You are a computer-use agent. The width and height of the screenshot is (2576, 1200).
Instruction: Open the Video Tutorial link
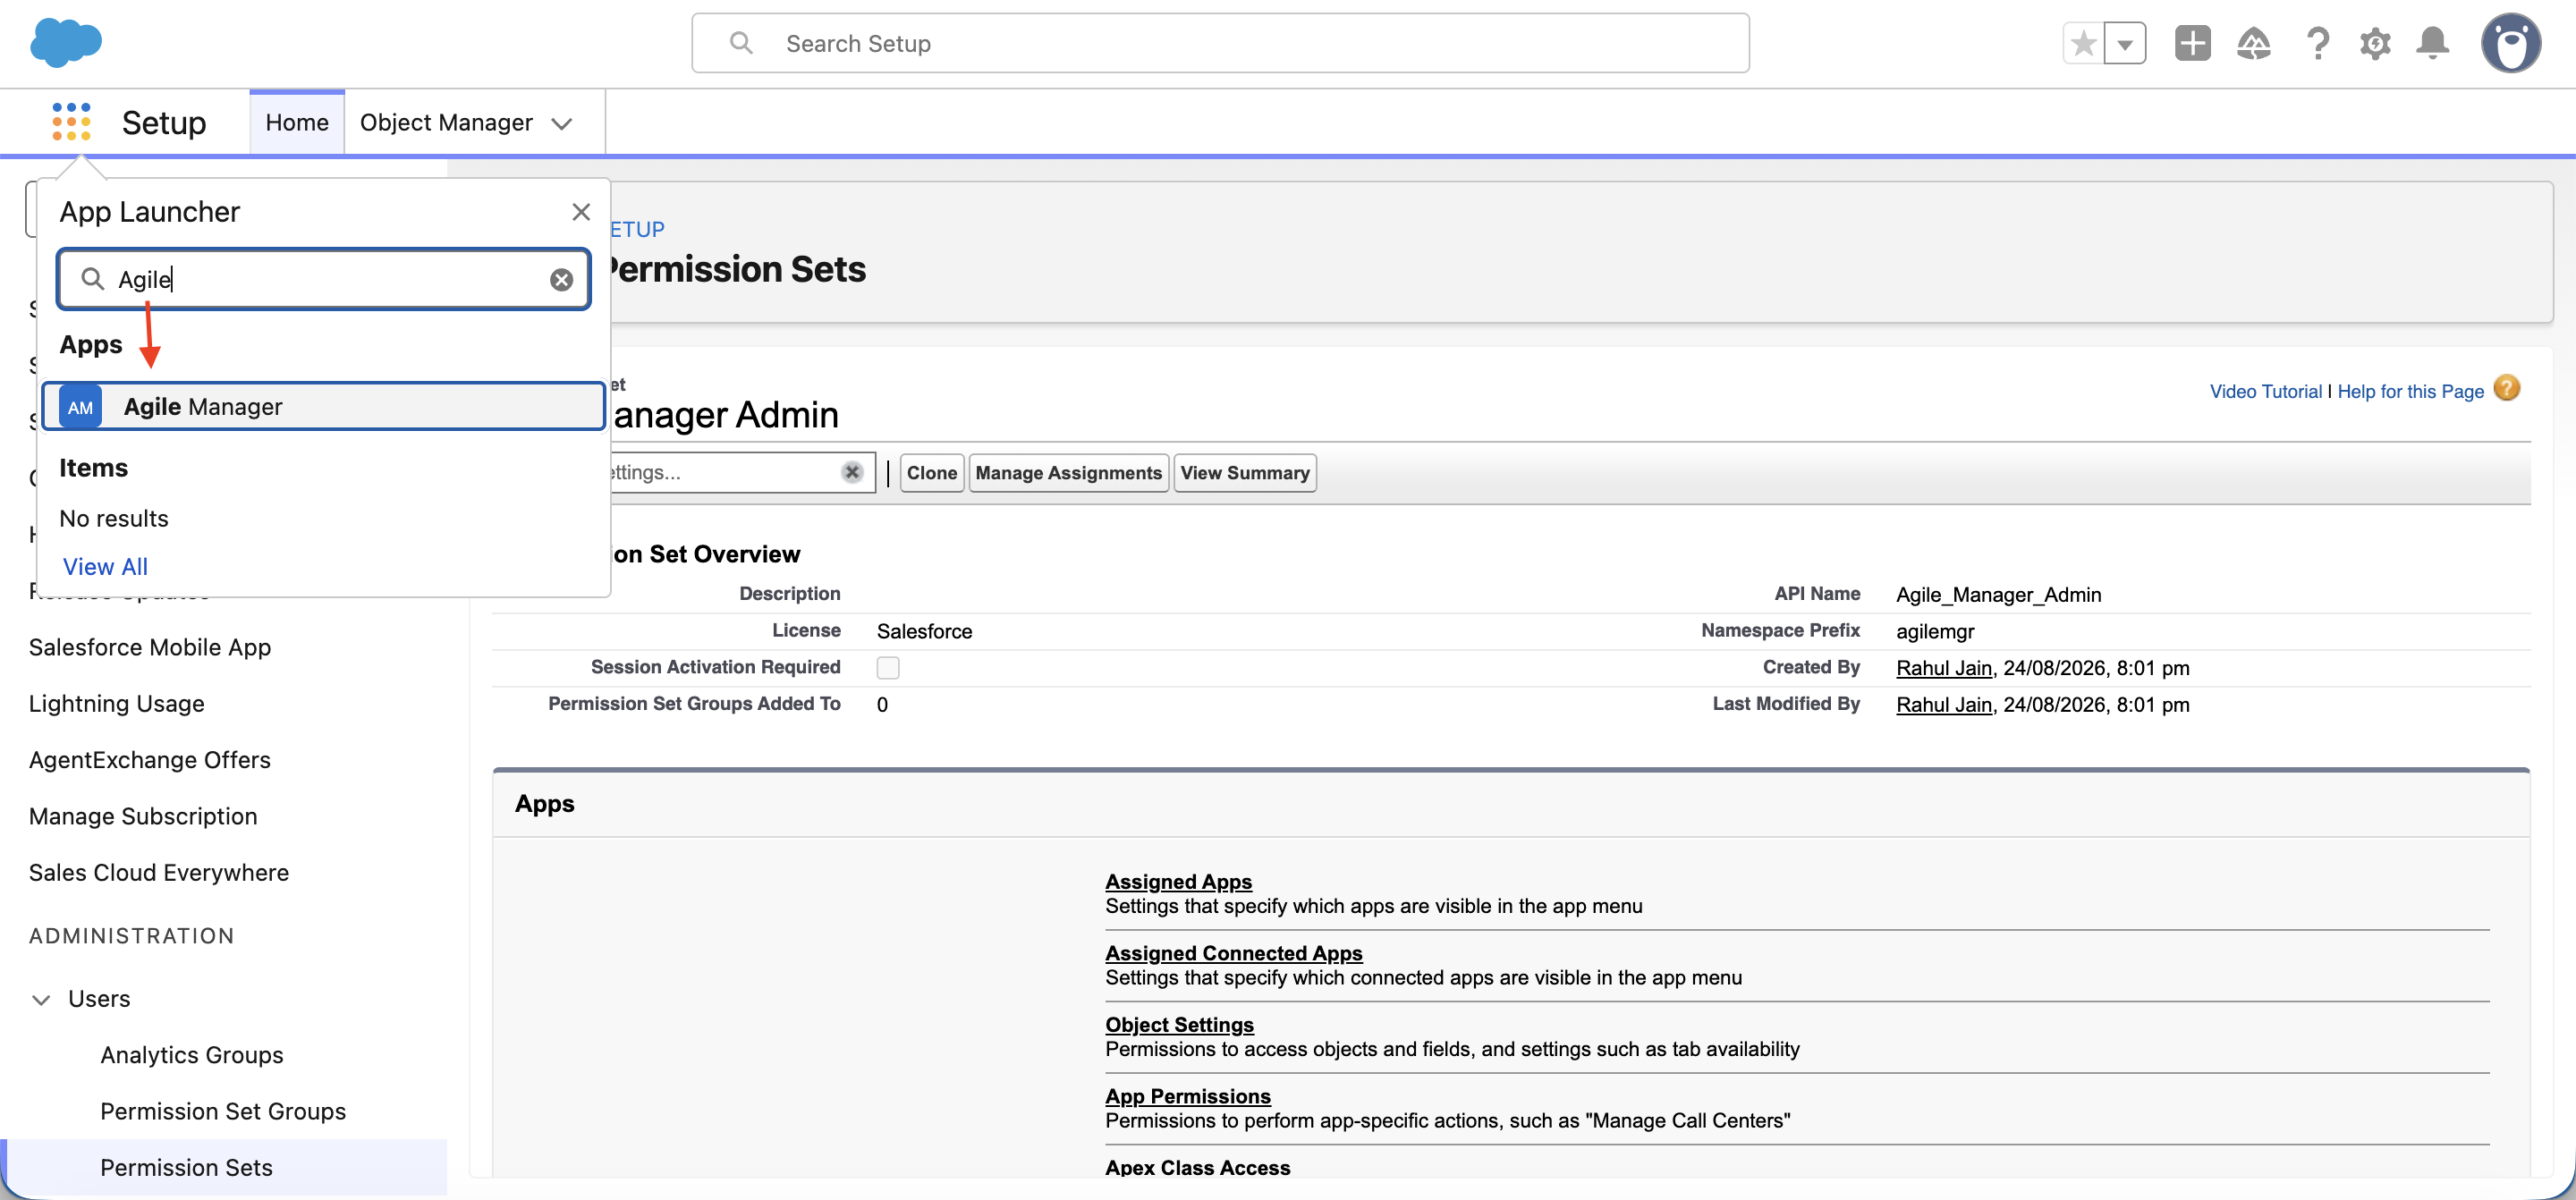(x=2266, y=391)
